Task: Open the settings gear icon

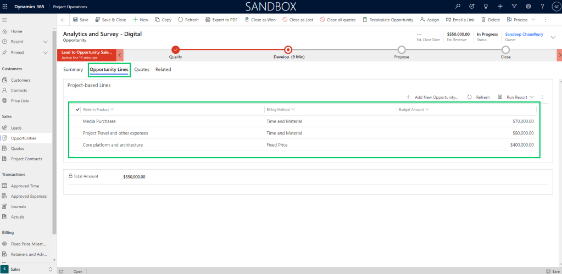Action: pyautogui.click(x=528, y=7)
